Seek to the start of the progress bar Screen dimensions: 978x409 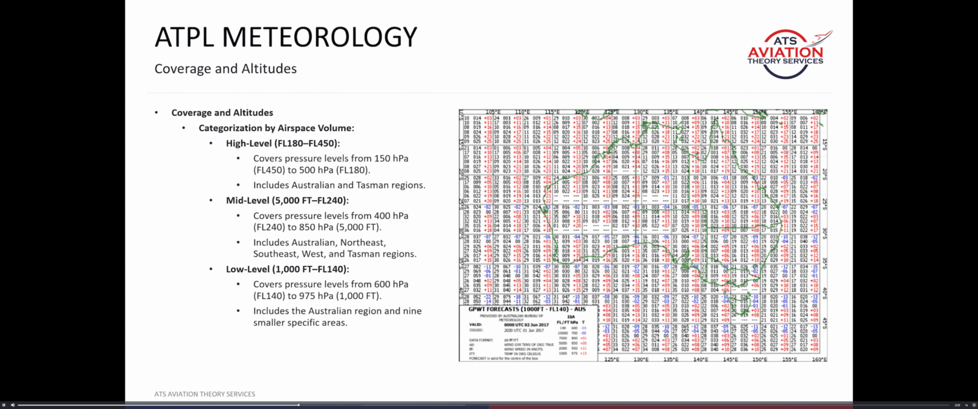(x=19, y=405)
